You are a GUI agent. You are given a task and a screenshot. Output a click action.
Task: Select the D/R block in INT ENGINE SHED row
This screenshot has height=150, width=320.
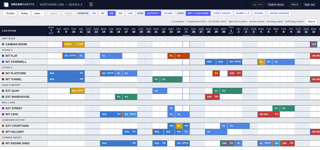pos(287,143)
